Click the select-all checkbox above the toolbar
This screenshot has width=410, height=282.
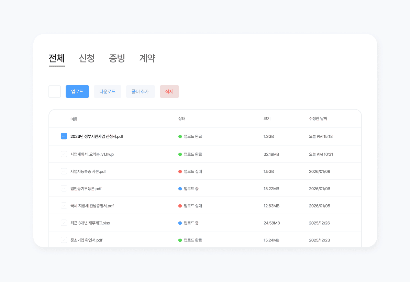[54, 91]
